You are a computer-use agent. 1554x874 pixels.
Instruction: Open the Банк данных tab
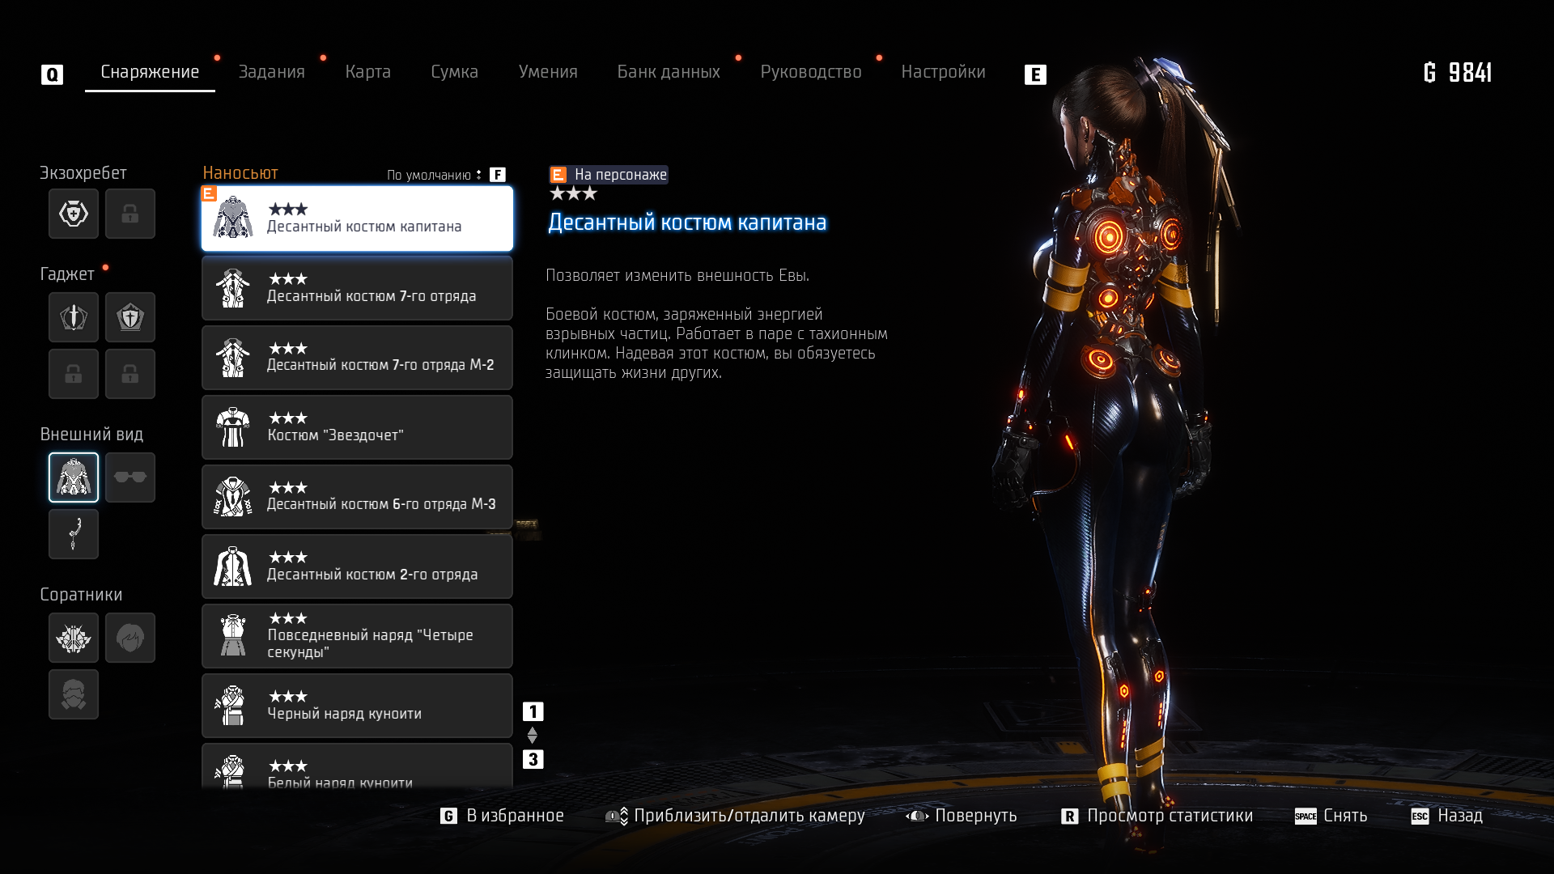pos(669,72)
